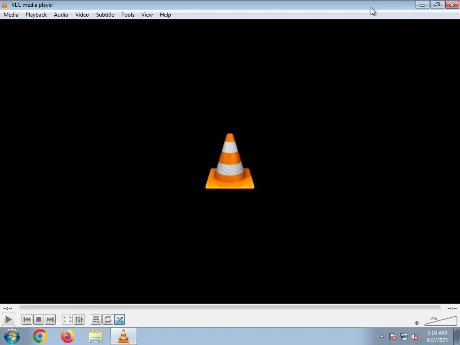Image resolution: width=460 pixels, height=345 pixels.
Task: Open the Media menu
Action: coord(11,15)
